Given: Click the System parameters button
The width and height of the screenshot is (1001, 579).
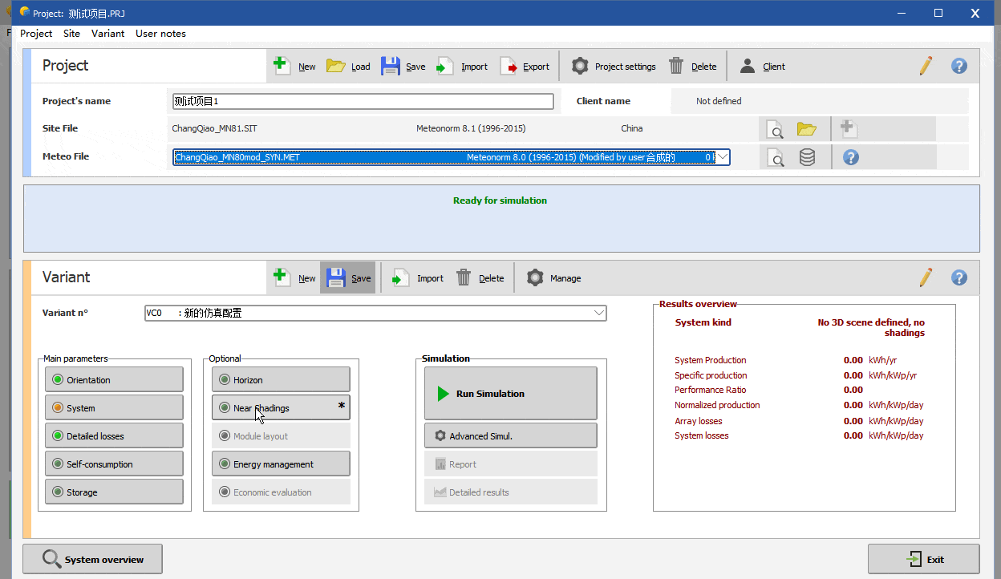Looking at the screenshot, I should (x=114, y=407).
